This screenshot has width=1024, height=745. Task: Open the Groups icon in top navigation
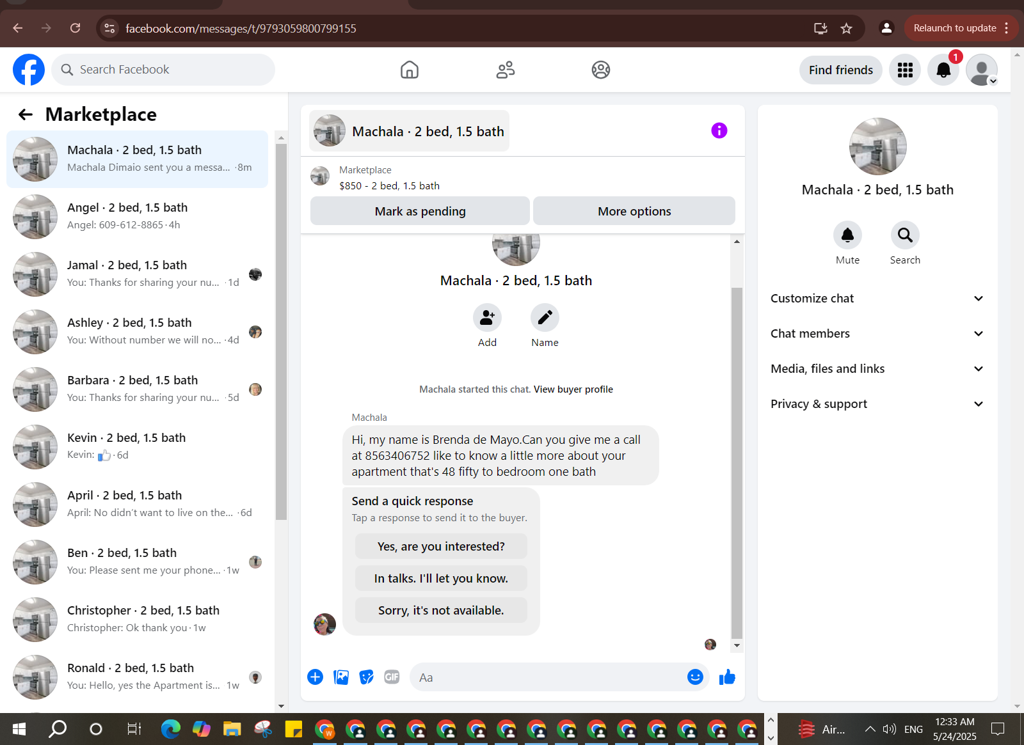click(601, 70)
